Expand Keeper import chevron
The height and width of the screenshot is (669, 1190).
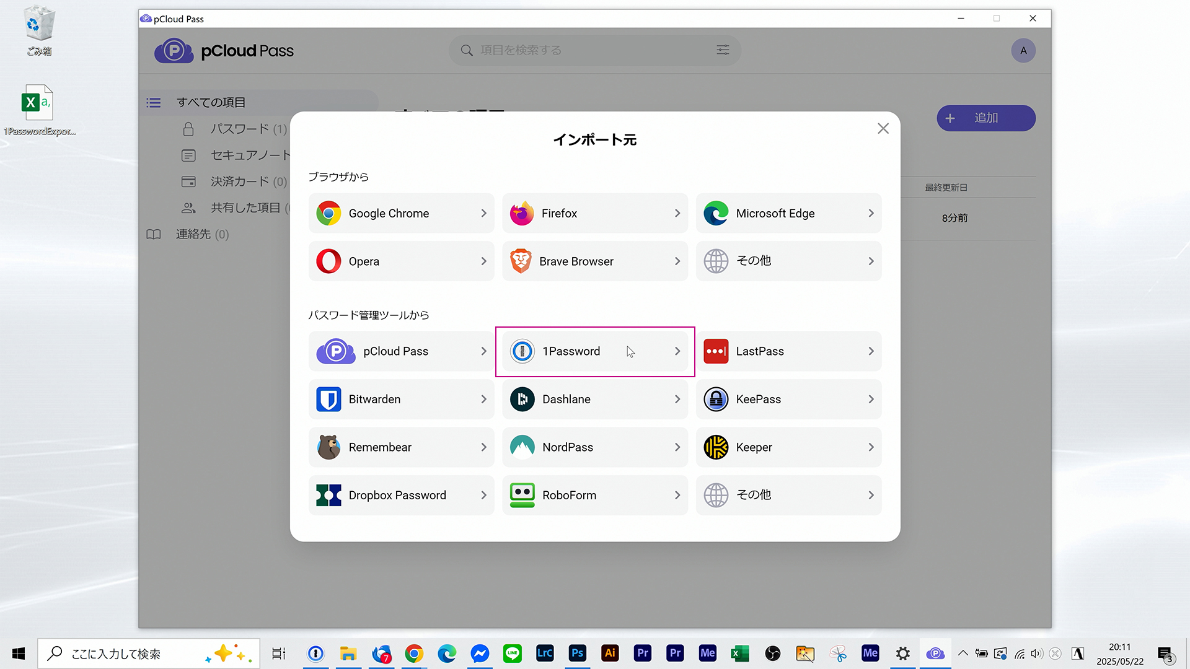click(871, 447)
